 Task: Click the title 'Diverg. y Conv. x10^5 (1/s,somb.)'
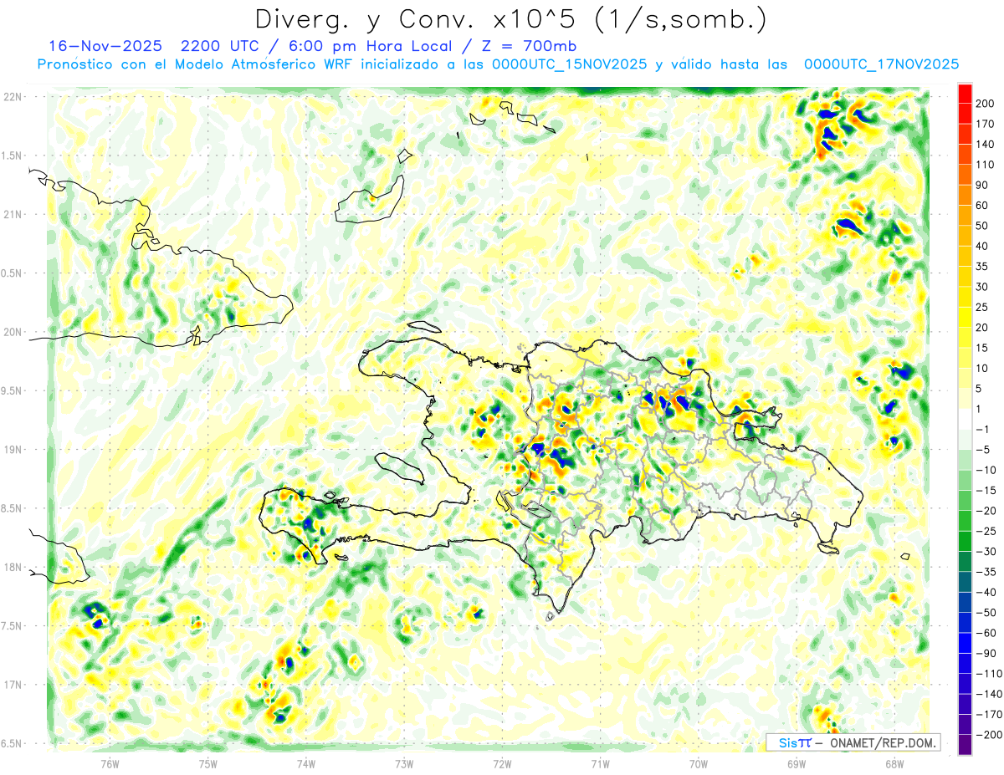point(510,20)
